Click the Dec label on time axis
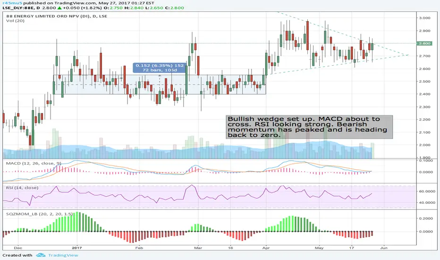This screenshot has width=440, height=260. click(18, 248)
